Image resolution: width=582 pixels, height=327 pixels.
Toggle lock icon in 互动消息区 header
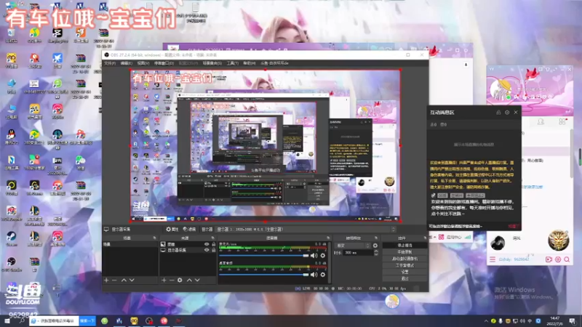tap(498, 113)
